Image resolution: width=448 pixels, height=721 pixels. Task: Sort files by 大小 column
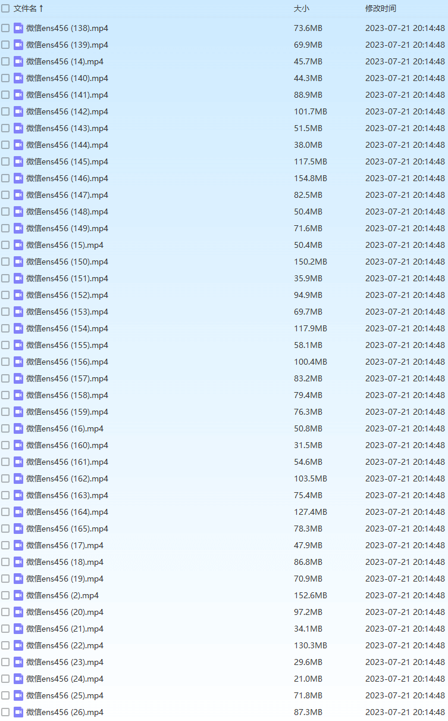302,8
